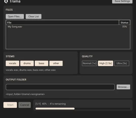The image size is (136, 118).
Task: Choose High (2.5x) quality
Action: coord(106,63)
